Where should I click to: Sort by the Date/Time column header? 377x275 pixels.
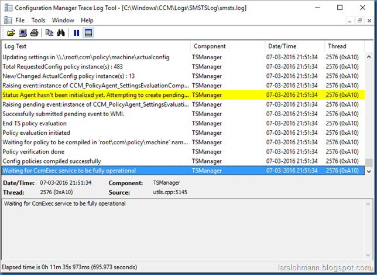coord(295,46)
